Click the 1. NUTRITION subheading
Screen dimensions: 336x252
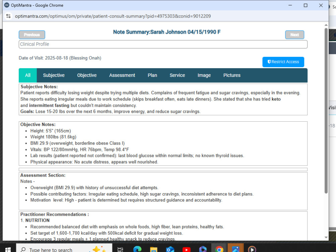[x=35, y=220]
